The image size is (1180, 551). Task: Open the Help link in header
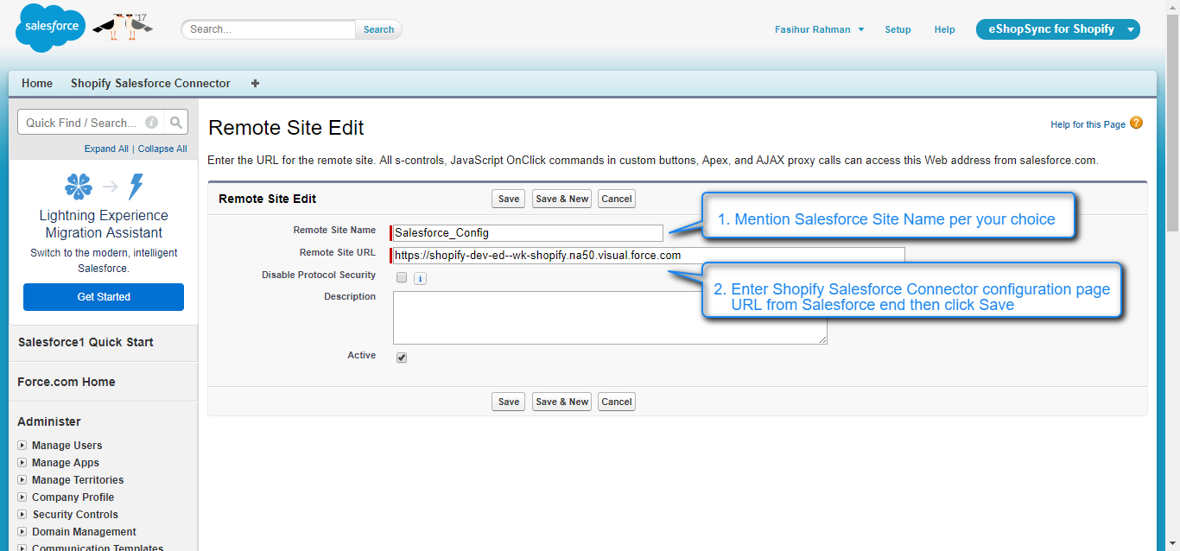[x=944, y=29]
